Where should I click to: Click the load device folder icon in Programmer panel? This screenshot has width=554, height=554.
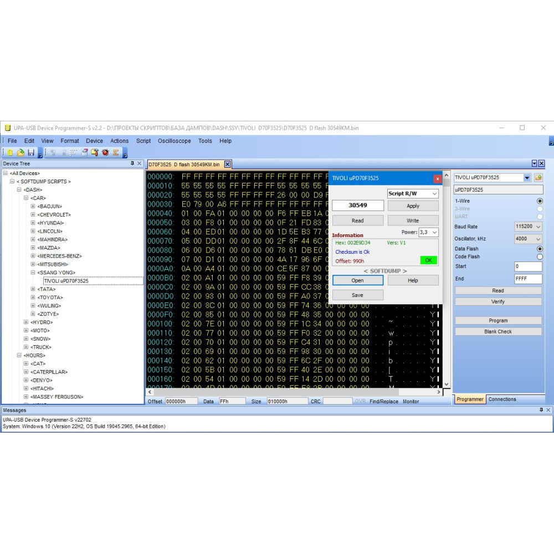coord(538,178)
